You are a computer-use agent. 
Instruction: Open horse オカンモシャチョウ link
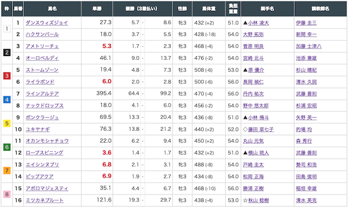47,141
